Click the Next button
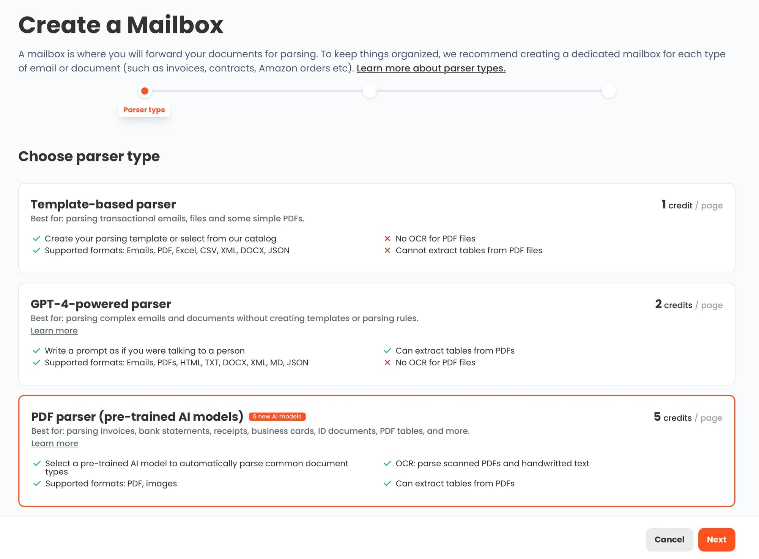Viewport: 759px width, 559px height. pyautogui.click(x=716, y=539)
